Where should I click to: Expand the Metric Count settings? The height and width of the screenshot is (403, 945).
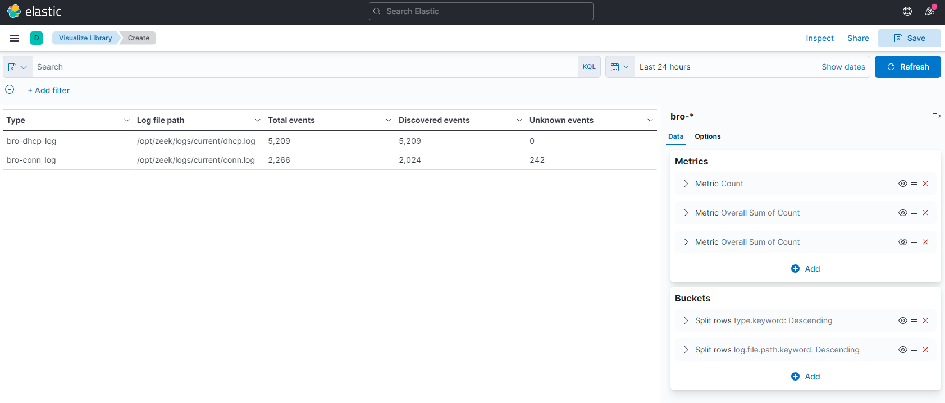686,184
